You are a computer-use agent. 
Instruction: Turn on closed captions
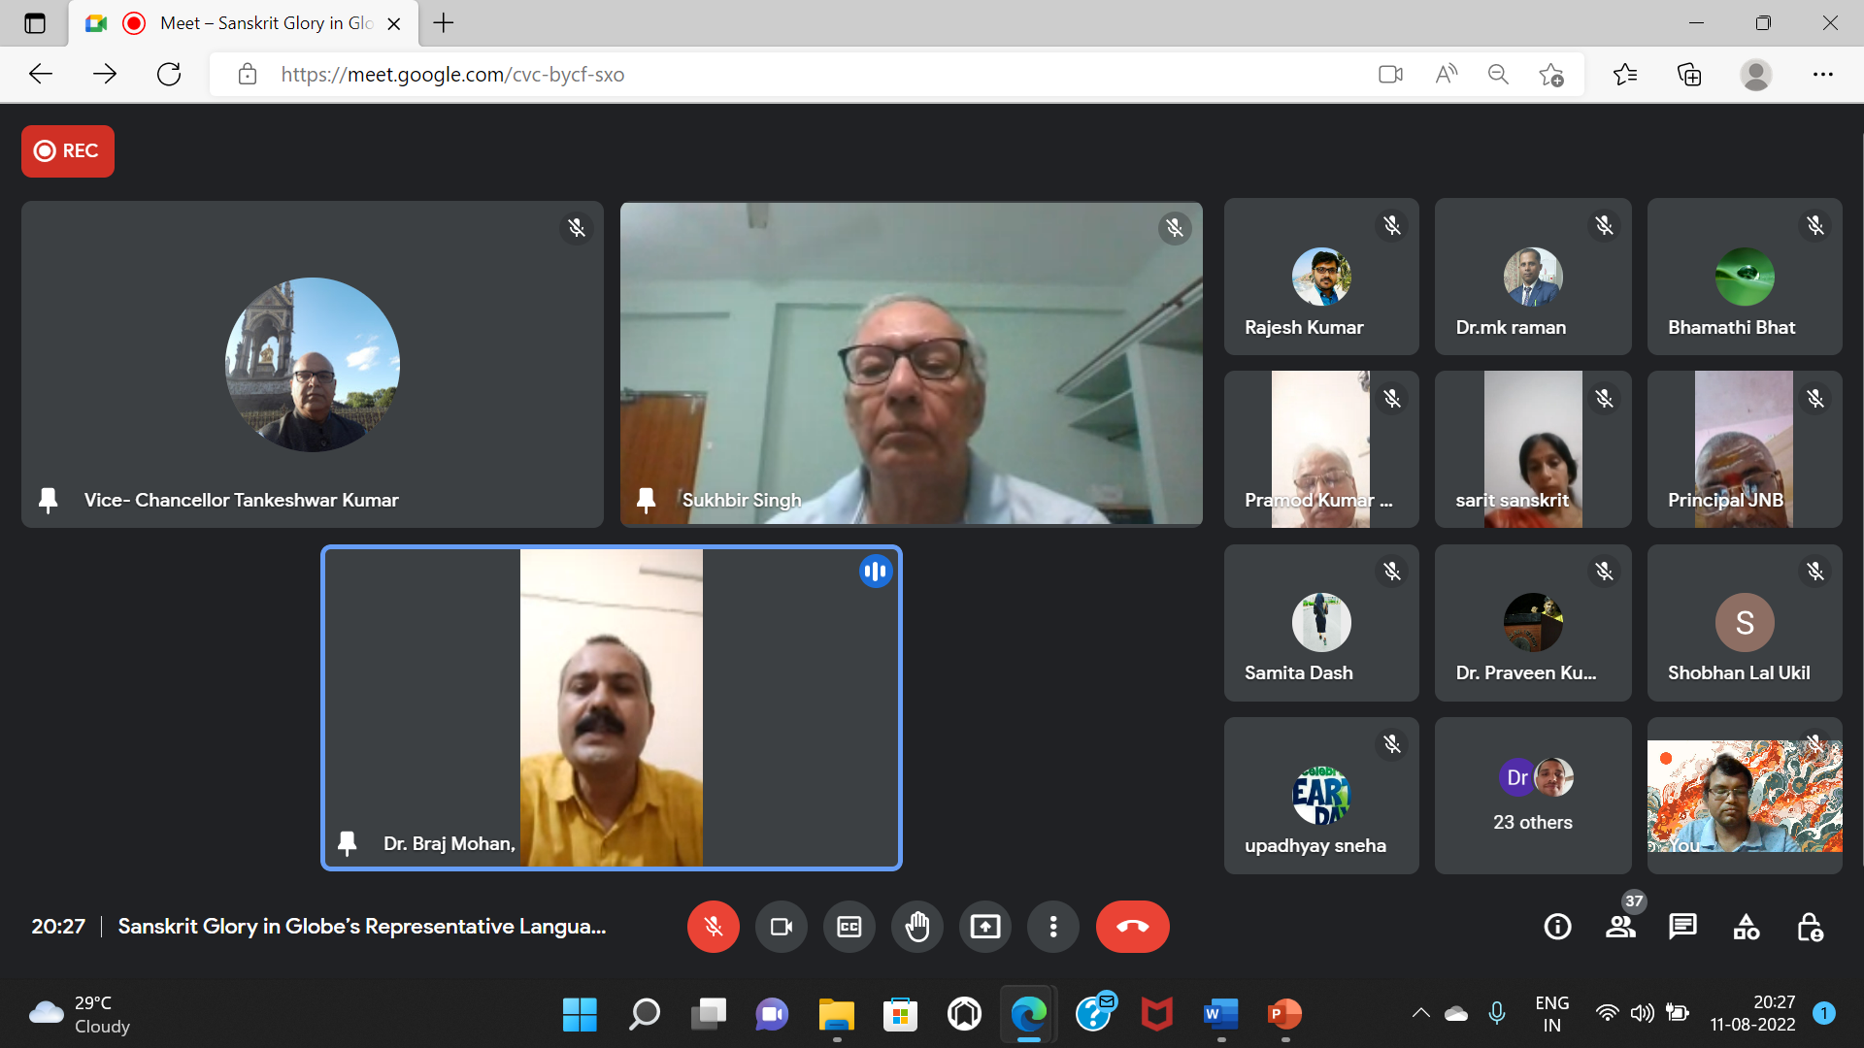pyautogui.click(x=849, y=927)
